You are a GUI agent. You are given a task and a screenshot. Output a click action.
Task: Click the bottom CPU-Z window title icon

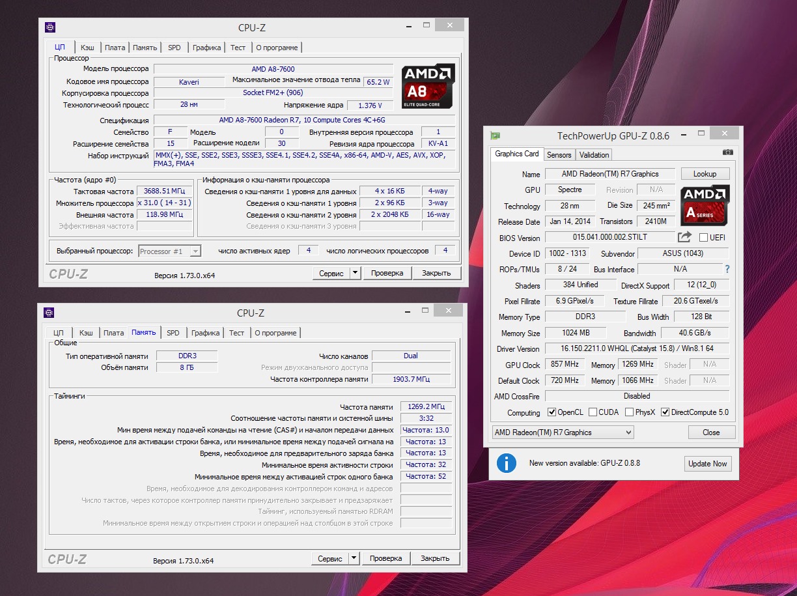49,312
